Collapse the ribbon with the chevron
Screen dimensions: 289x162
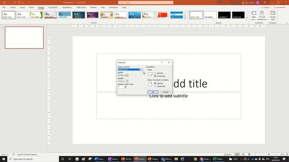tap(287, 23)
